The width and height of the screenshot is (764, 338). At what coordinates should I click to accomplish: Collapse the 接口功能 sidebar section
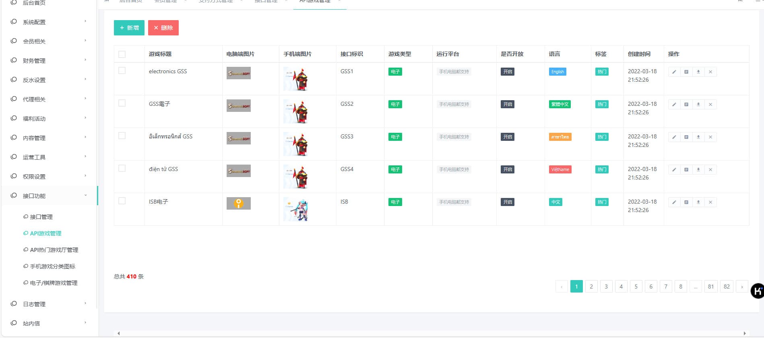click(x=48, y=196)
